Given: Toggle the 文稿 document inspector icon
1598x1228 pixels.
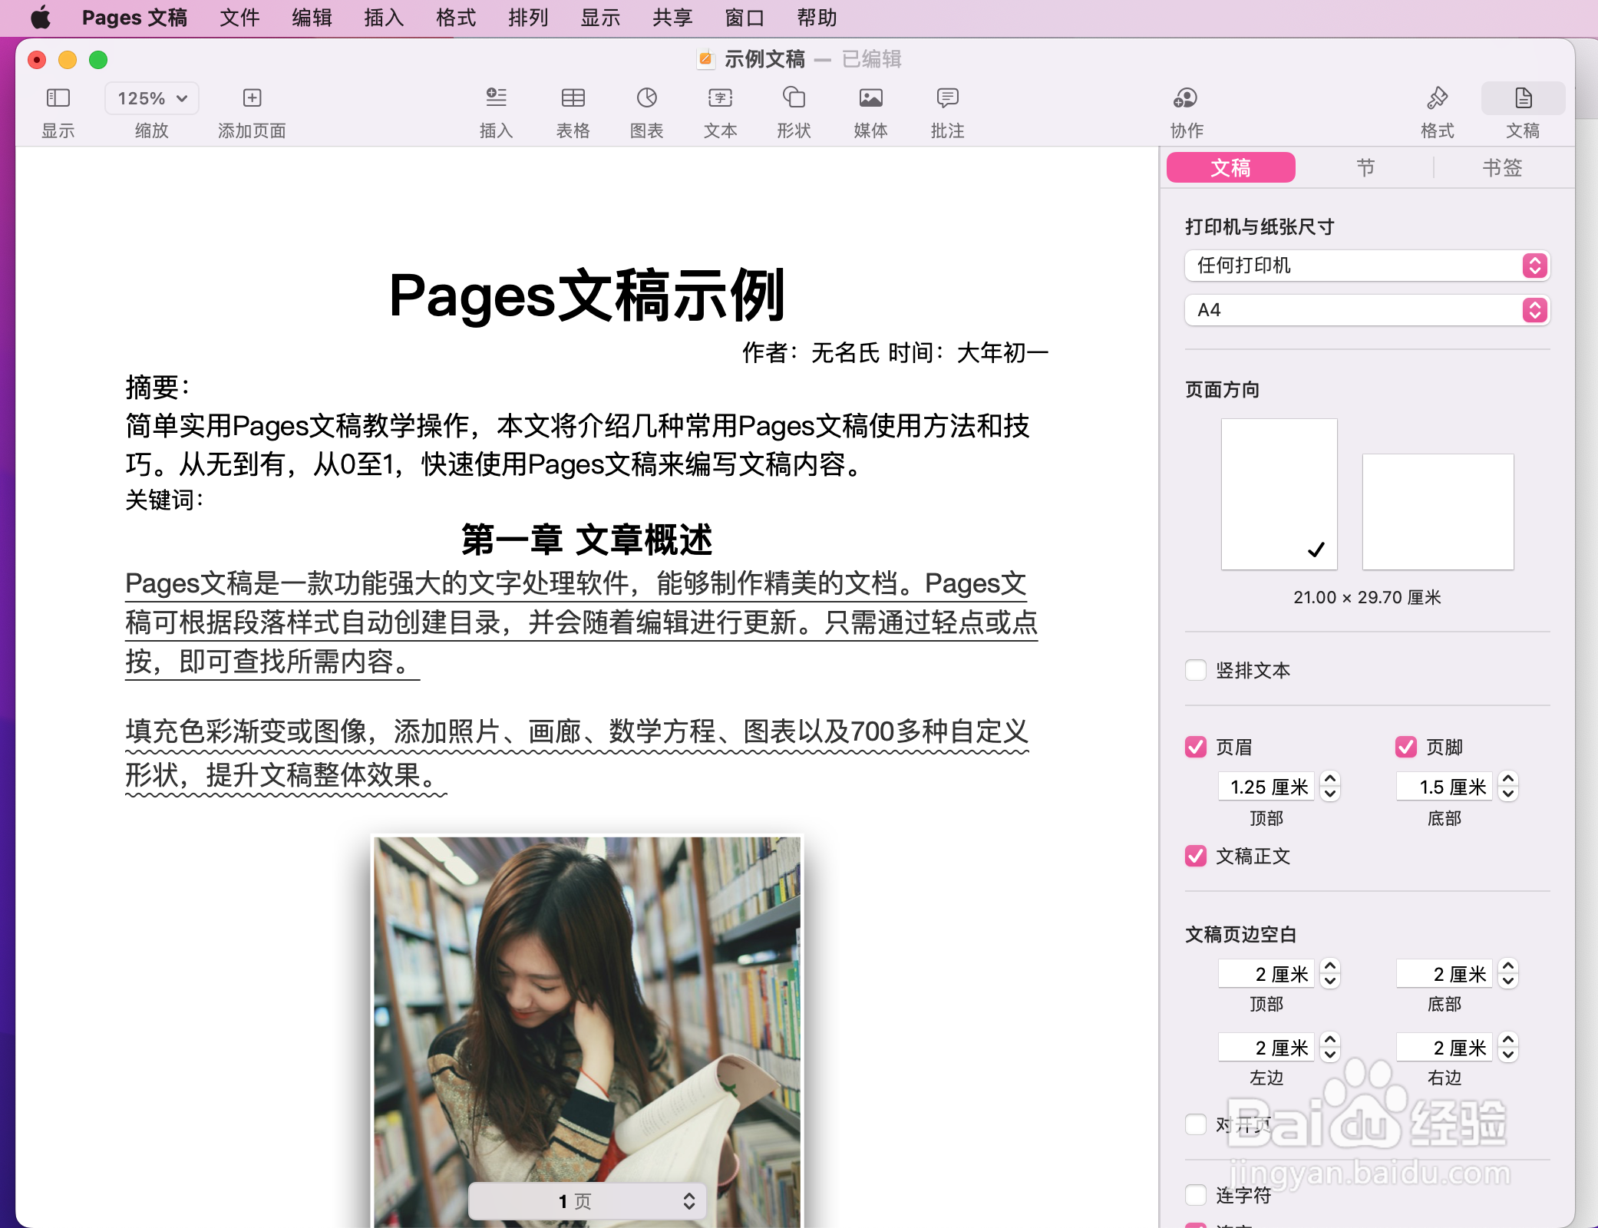Looking at the screenshot, I should [1523, 97].
